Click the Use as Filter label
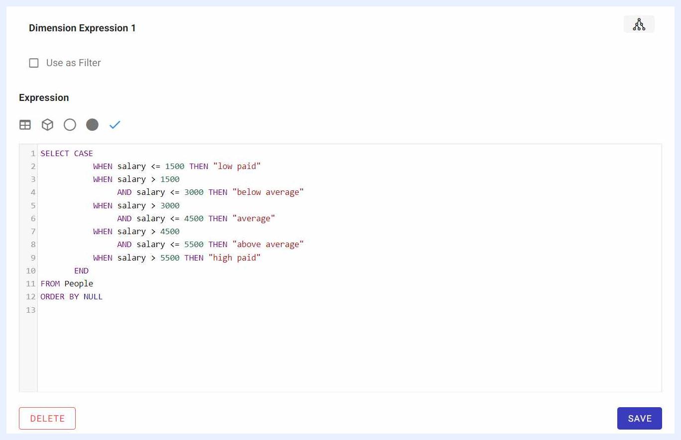This screenshot has width=681, height=440. tap(74, 63)
